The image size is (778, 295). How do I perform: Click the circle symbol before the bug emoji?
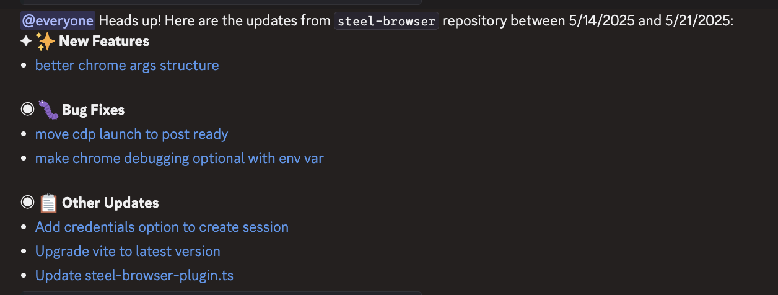(27, 110)
